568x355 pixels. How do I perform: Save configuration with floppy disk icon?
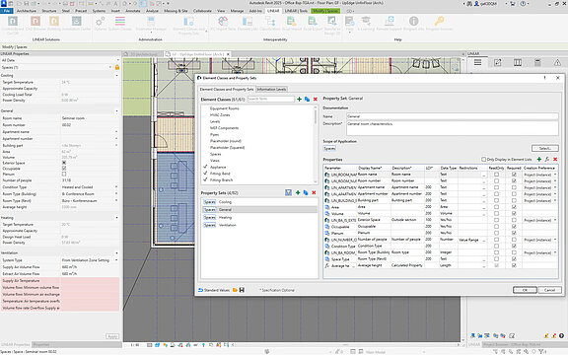click(242, 290)
